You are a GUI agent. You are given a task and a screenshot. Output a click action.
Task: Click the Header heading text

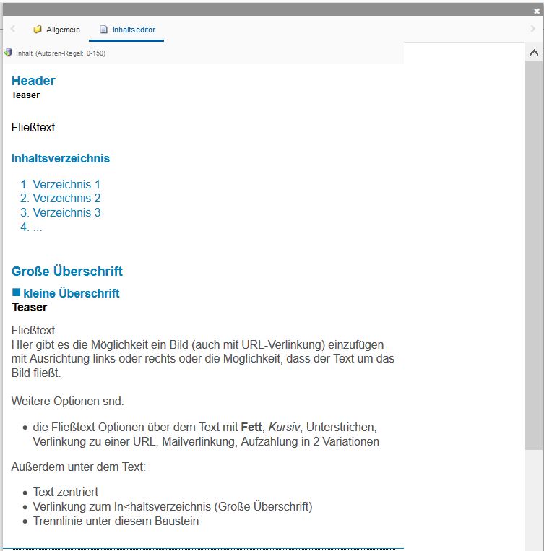point(33,81)
